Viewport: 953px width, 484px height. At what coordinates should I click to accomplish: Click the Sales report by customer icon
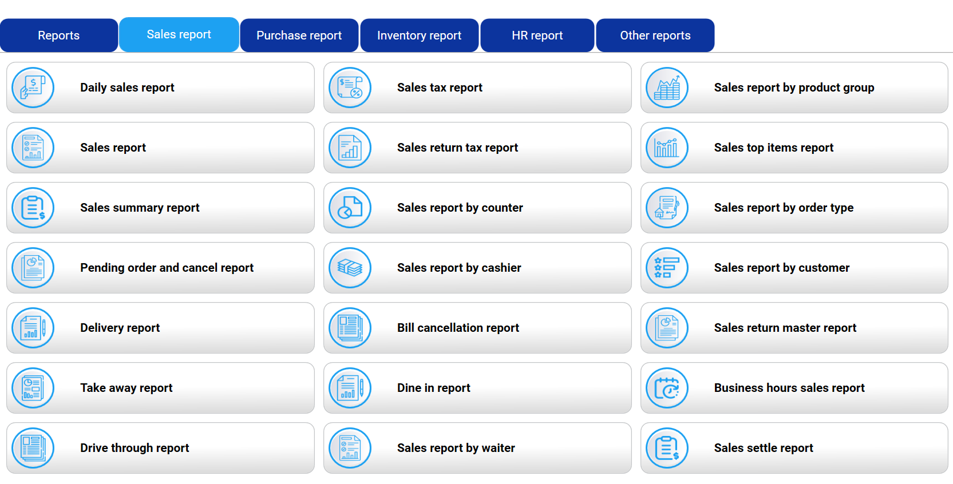coord(667,268)
